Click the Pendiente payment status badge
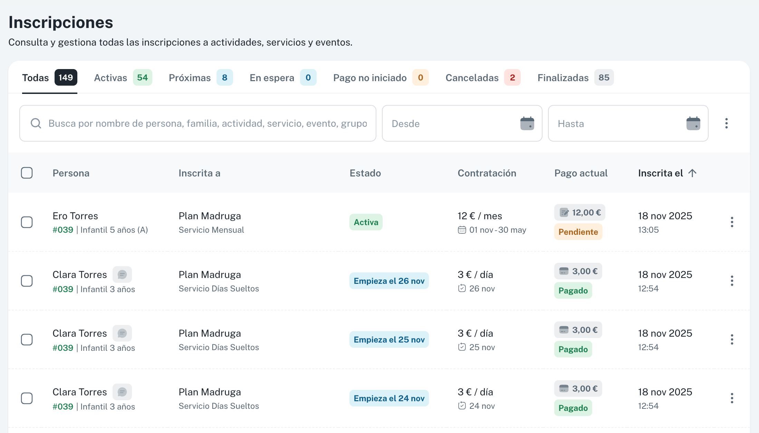The height and width of the screenshot is (433, 759). (x=578, y=232)
